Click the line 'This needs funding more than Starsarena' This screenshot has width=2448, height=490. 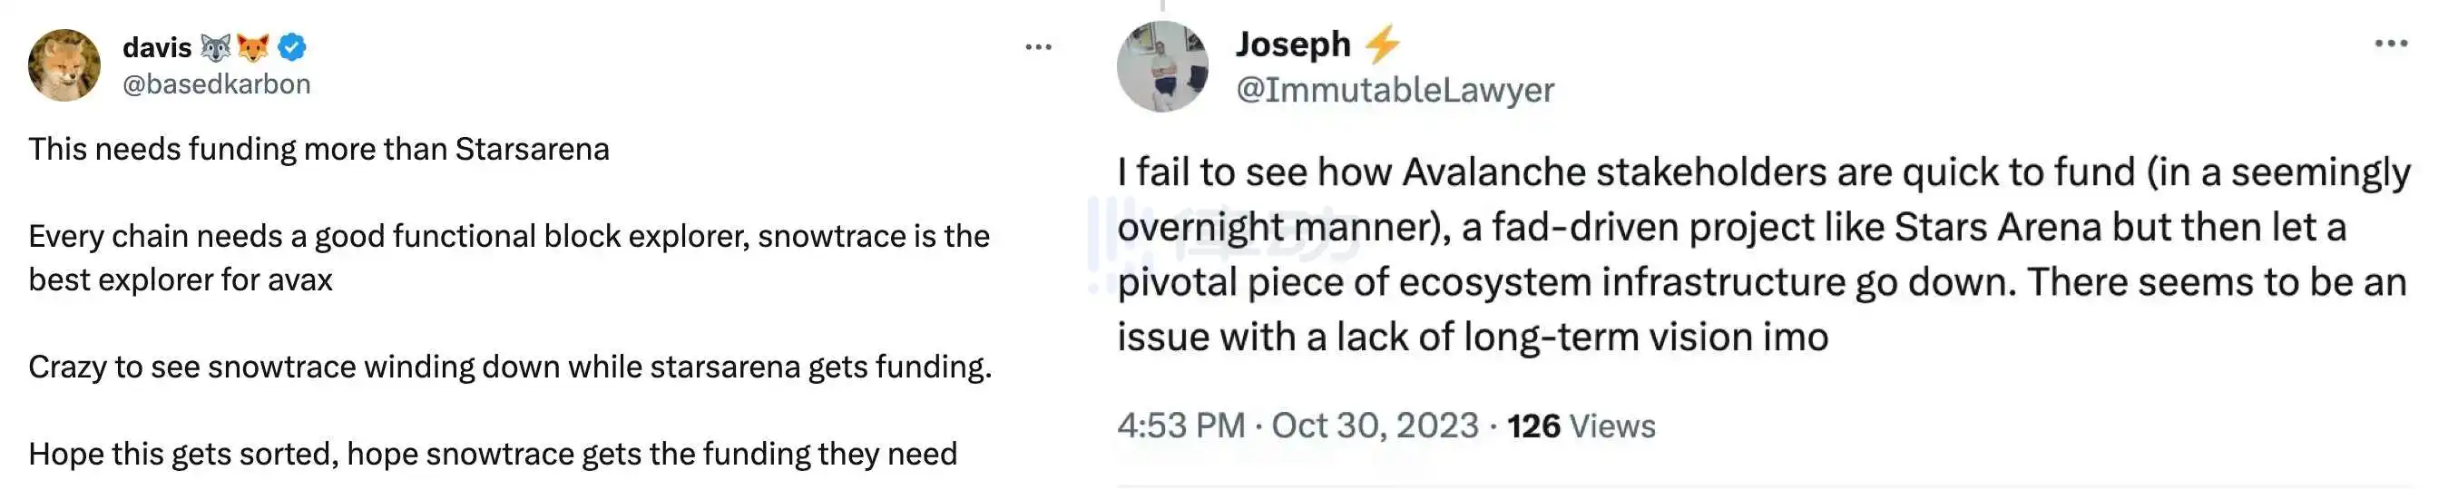318,149
